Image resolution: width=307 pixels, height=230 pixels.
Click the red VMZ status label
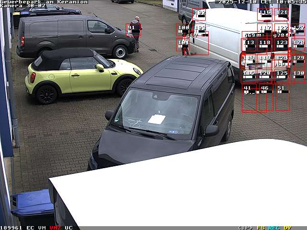click(55, 228)
